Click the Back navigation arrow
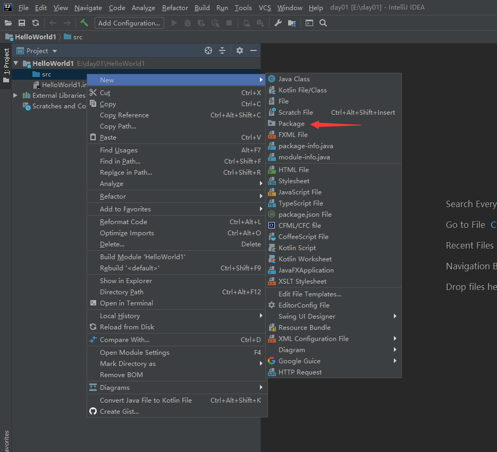Image resolution: width=497 pixels, height=452 pixels. pos(53,23)
